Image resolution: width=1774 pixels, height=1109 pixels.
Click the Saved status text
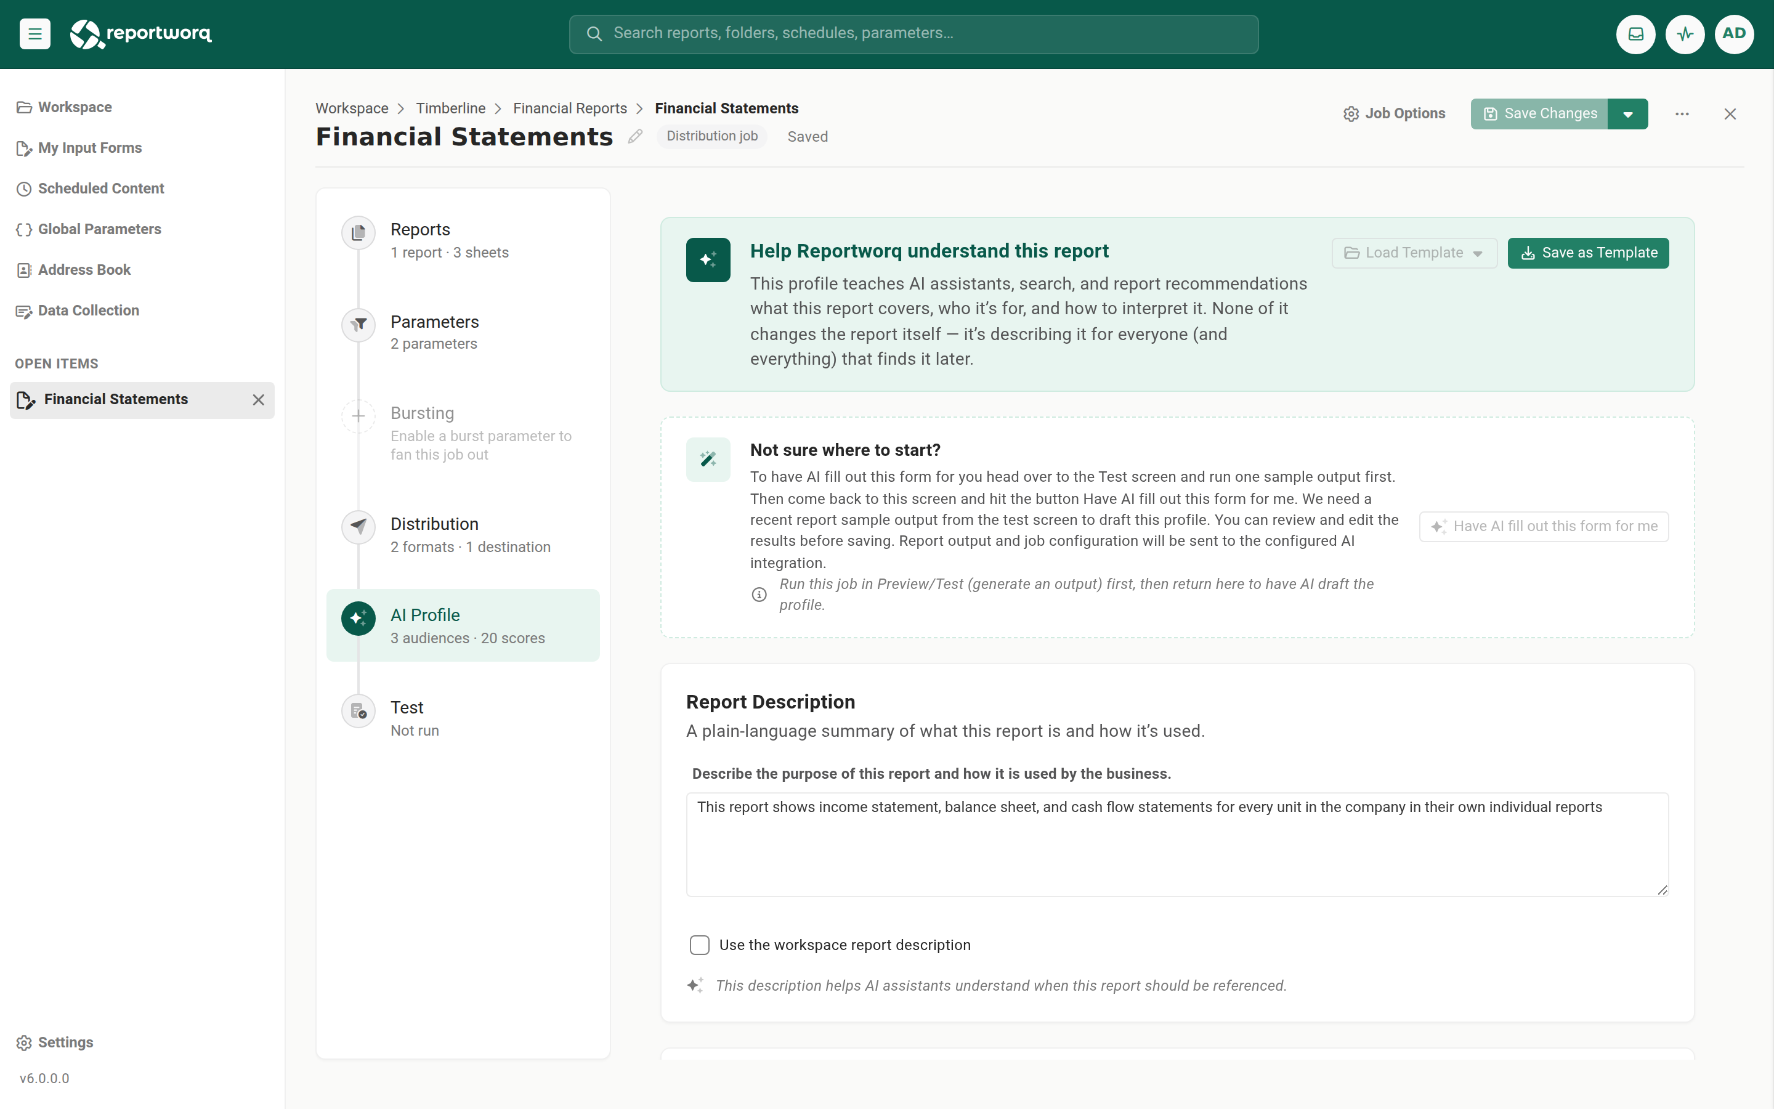click(807, 137)
